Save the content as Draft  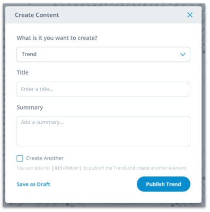33,184
